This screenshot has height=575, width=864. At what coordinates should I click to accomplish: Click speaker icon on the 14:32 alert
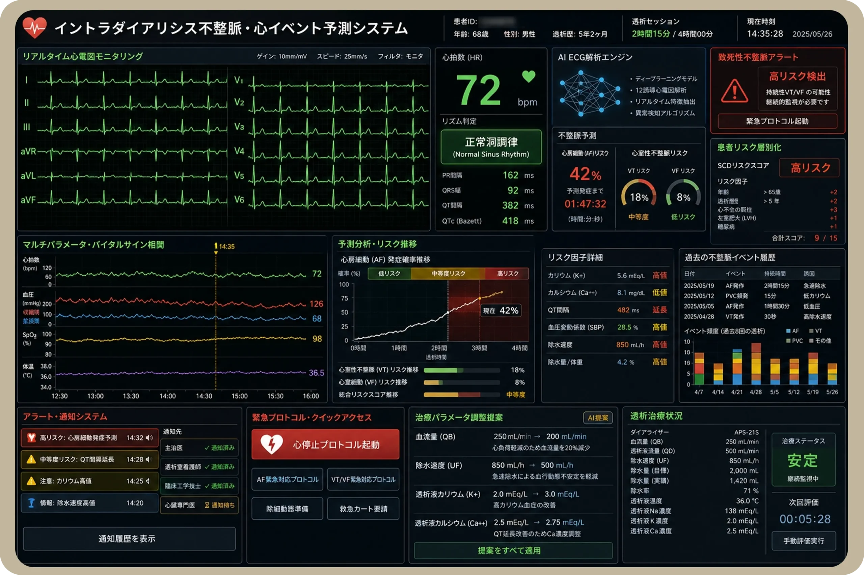tap(149, 437)
